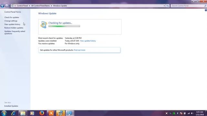
Task: Click the Windows Update page heading
Action: [47, 14]
